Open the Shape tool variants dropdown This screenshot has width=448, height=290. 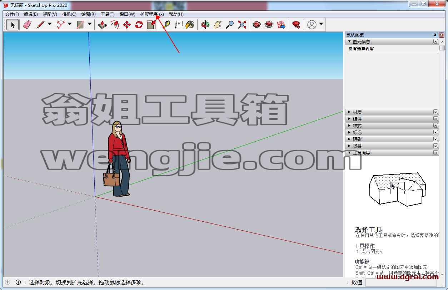(x=90, y=24)
